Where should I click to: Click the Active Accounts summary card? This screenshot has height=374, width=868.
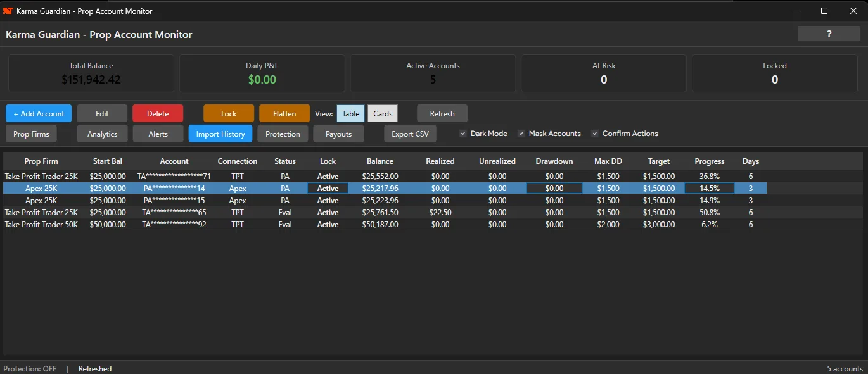433,73
